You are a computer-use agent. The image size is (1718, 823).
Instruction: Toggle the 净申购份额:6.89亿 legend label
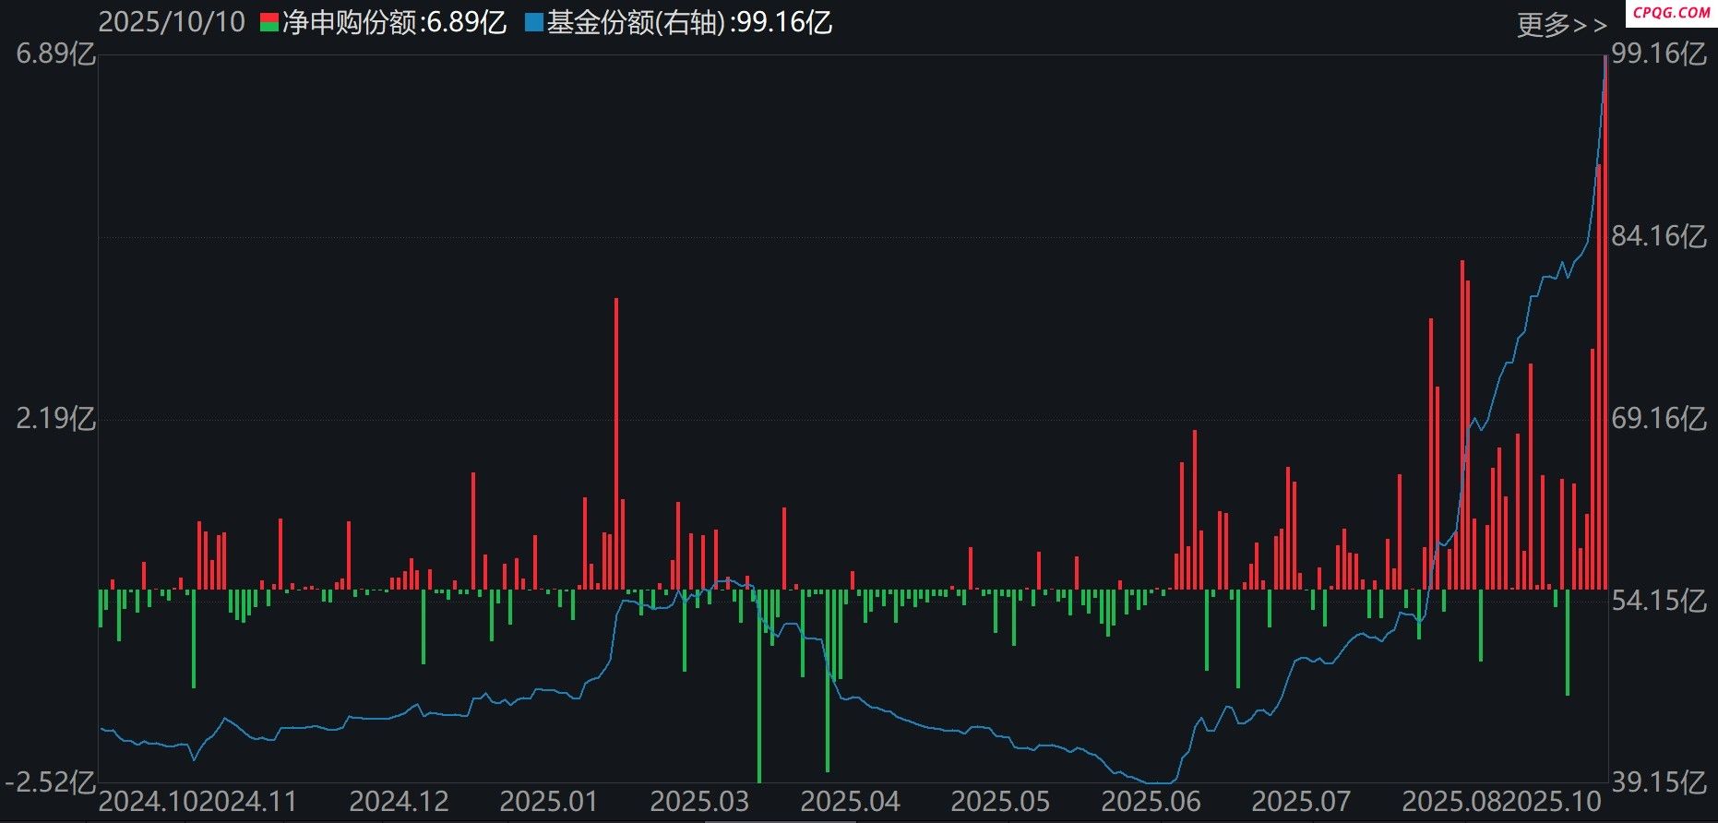click(394, 23)
